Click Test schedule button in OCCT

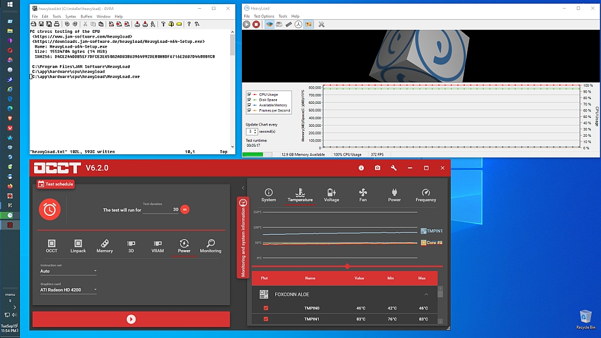55,184
